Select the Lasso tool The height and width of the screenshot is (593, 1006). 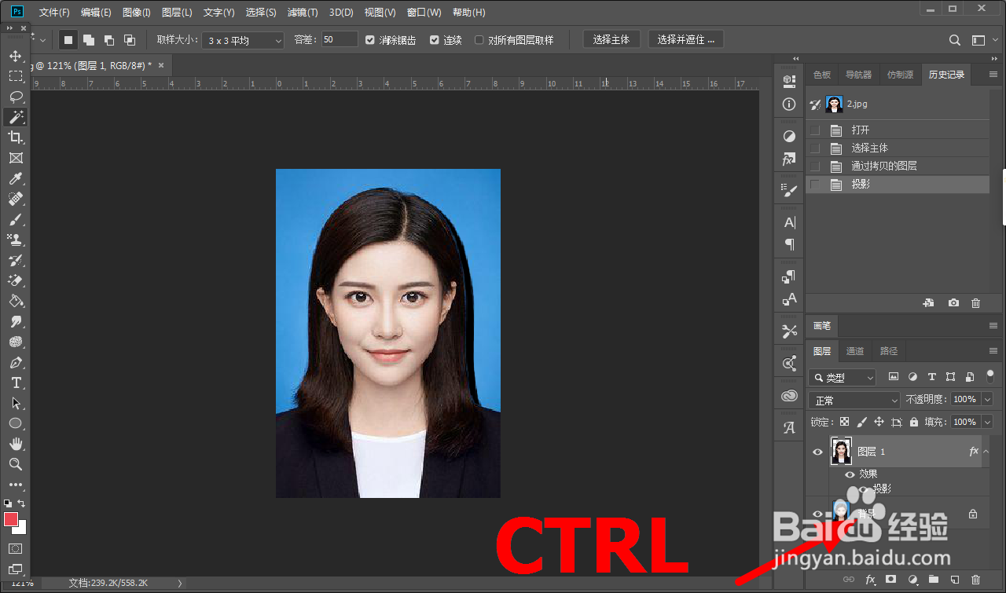[15, 97]
